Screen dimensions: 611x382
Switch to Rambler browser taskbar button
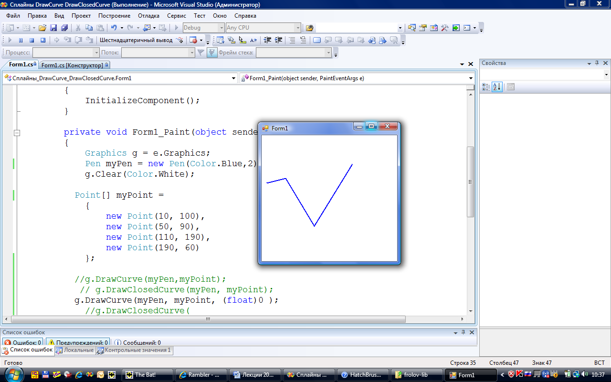click(201, 375)
